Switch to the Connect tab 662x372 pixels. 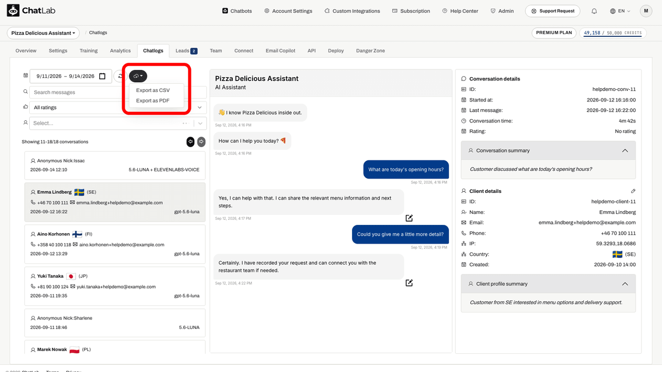pyautogui.click(x=244, y=51)
